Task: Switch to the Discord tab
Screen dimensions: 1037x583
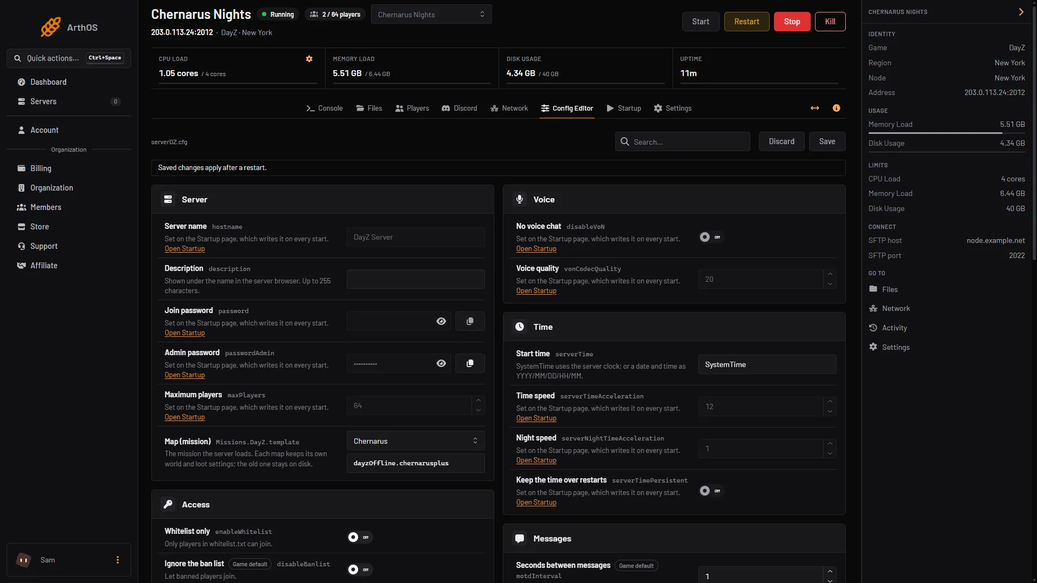Action: tap(460, 108)
